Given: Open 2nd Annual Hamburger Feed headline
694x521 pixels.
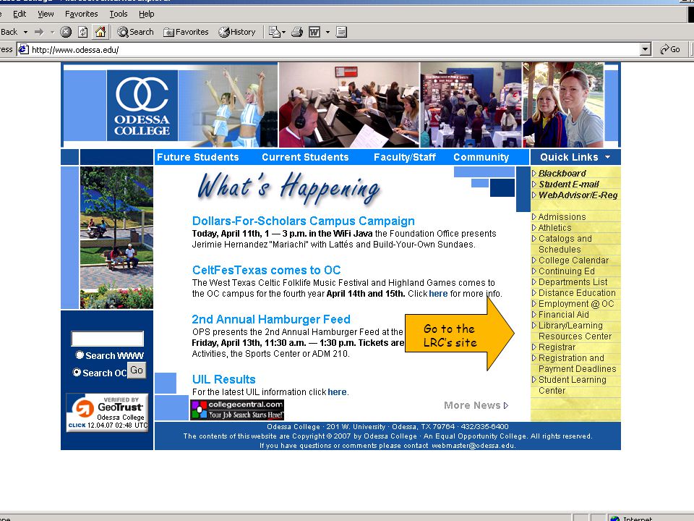Looking at the screenshot, I should pos(271,319).
